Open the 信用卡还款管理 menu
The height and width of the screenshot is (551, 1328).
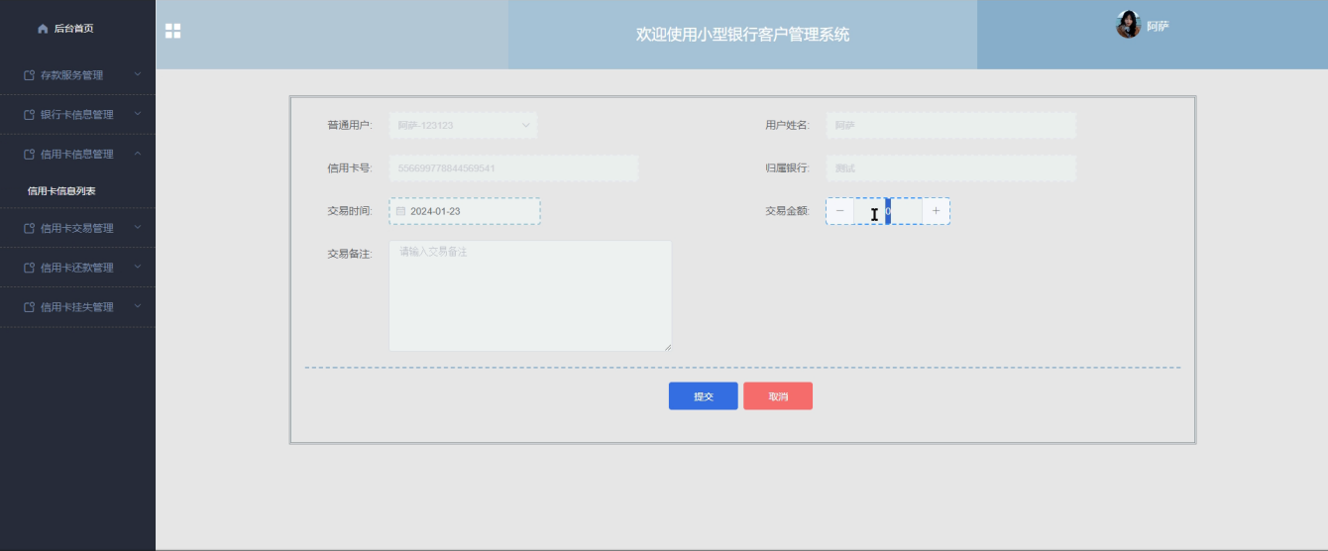77,268
